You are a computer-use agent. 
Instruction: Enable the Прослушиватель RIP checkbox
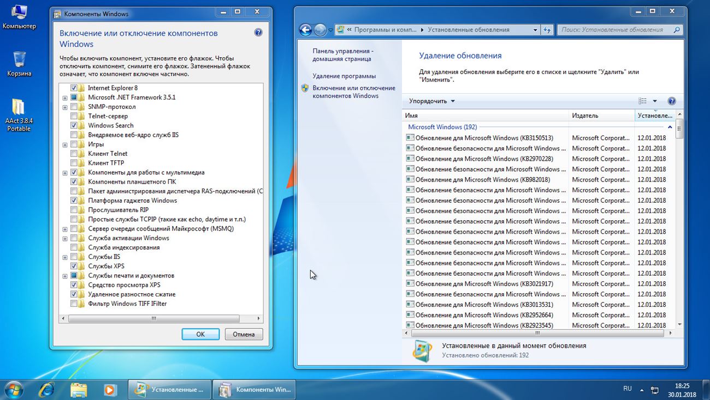coord(74,210)
